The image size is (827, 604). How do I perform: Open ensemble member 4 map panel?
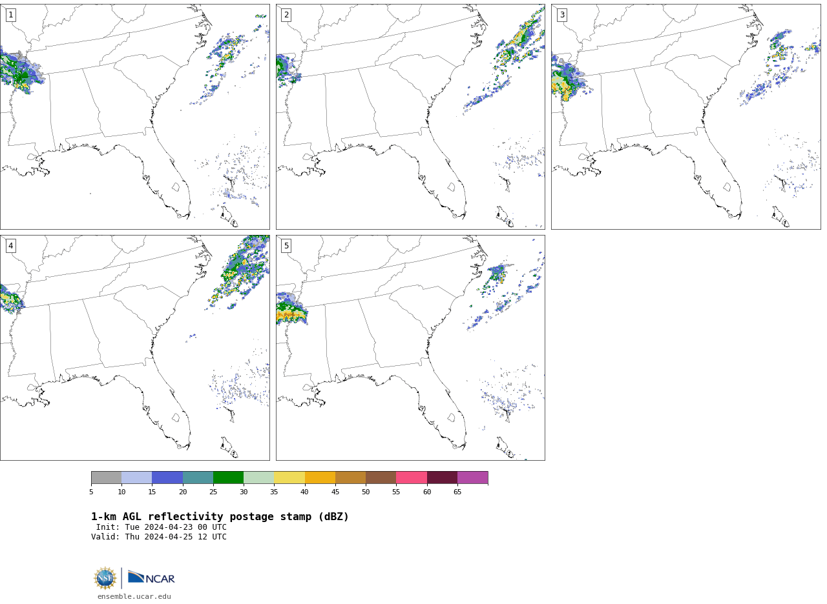[135, 348]
